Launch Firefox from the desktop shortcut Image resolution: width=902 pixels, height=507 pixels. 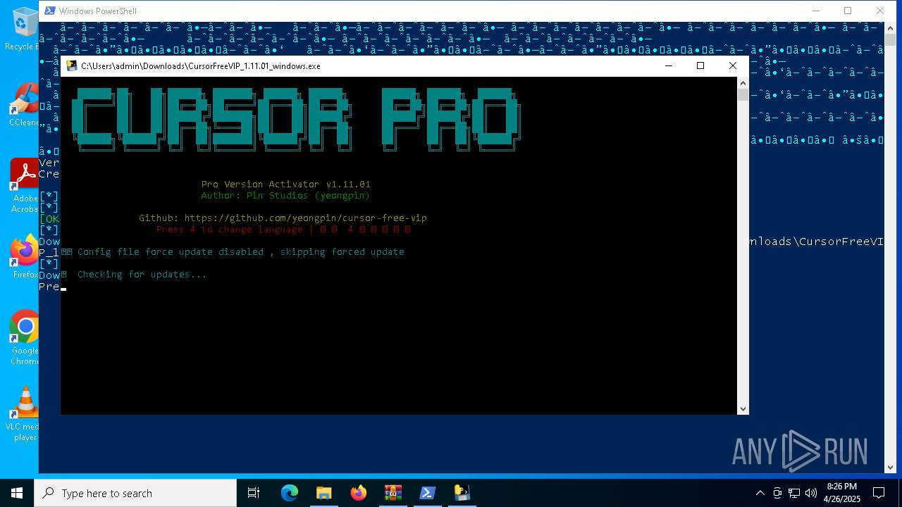25,256
